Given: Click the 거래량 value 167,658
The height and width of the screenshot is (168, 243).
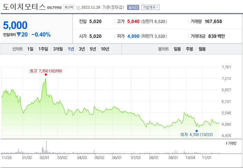Looking at the screenshot, I should click(x=213, y=21).
